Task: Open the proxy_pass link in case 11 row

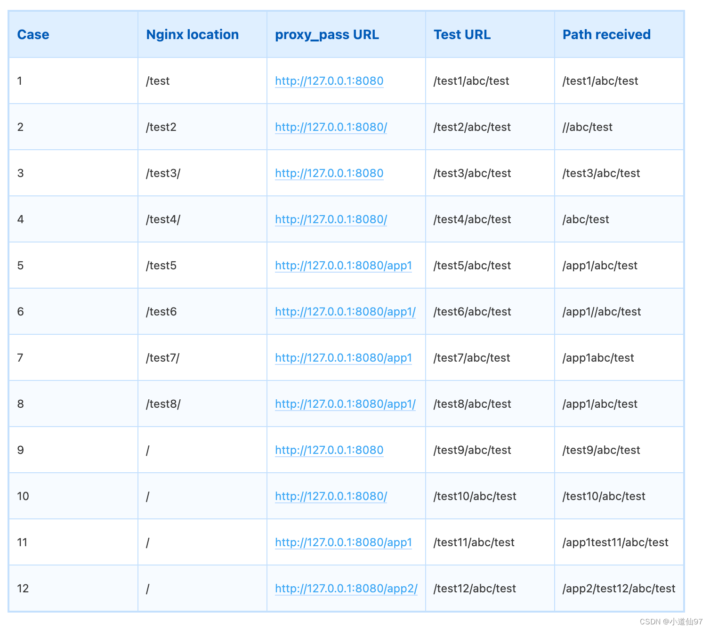Action: point(344,542)
